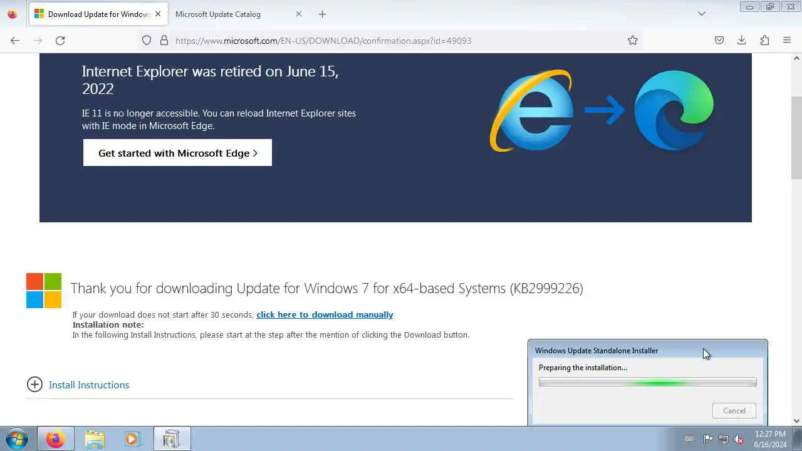
Task: Click the Firefox View icon
Action: click(x=12, y=14)
